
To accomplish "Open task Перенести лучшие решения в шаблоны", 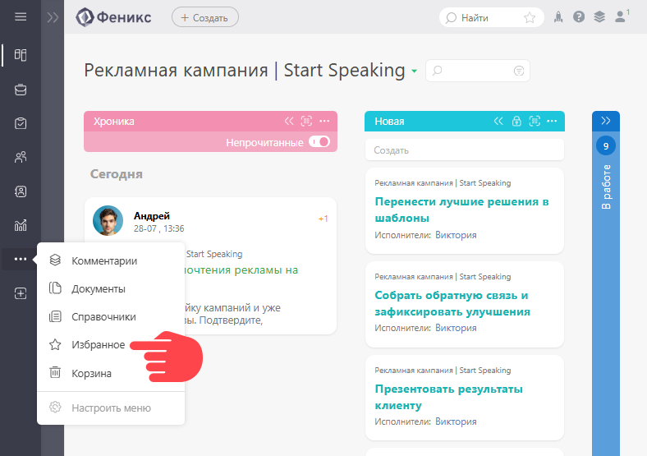I will point(461,210).
